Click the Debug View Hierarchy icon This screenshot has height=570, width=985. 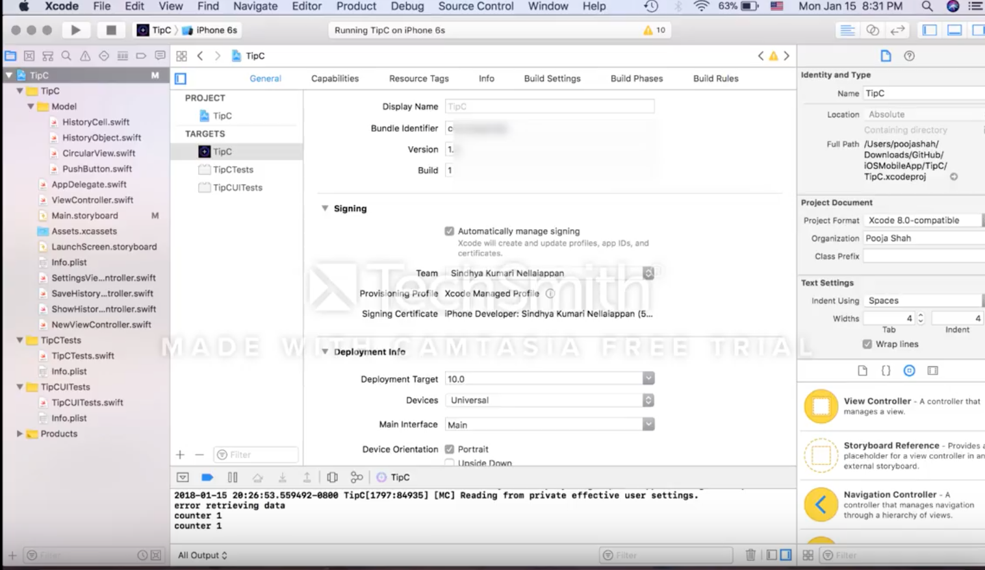332,477
